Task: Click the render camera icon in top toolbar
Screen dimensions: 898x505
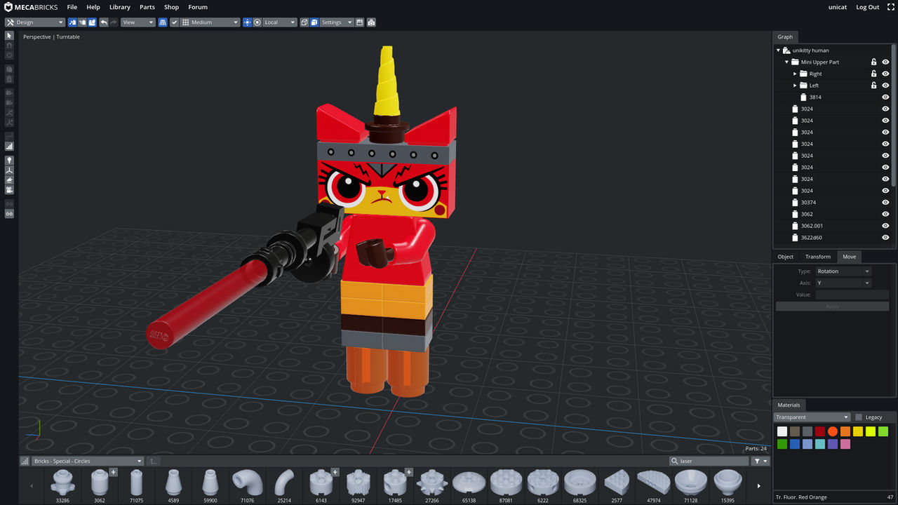Action: click(371, 22)
